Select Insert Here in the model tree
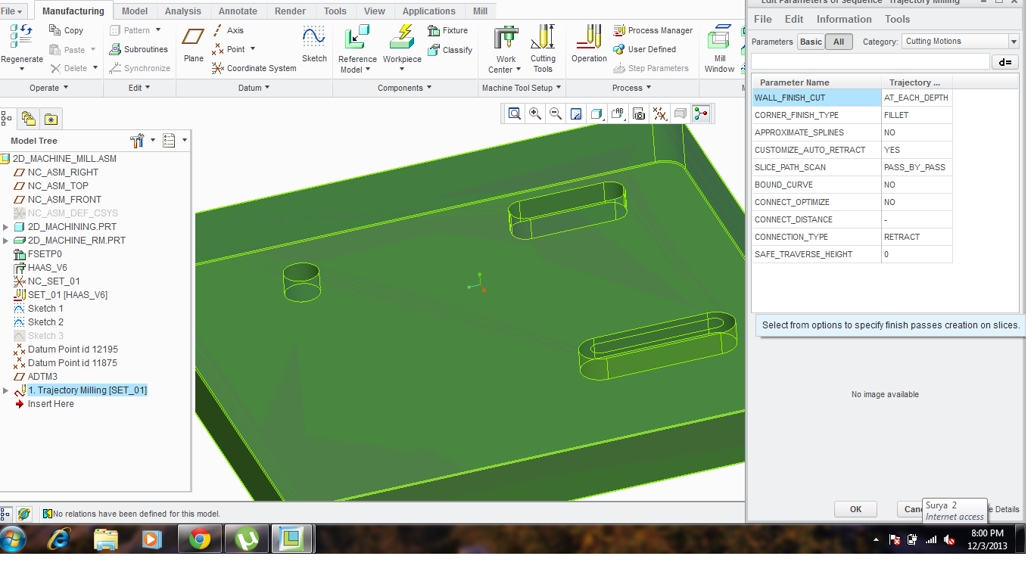 pos(51,404)
